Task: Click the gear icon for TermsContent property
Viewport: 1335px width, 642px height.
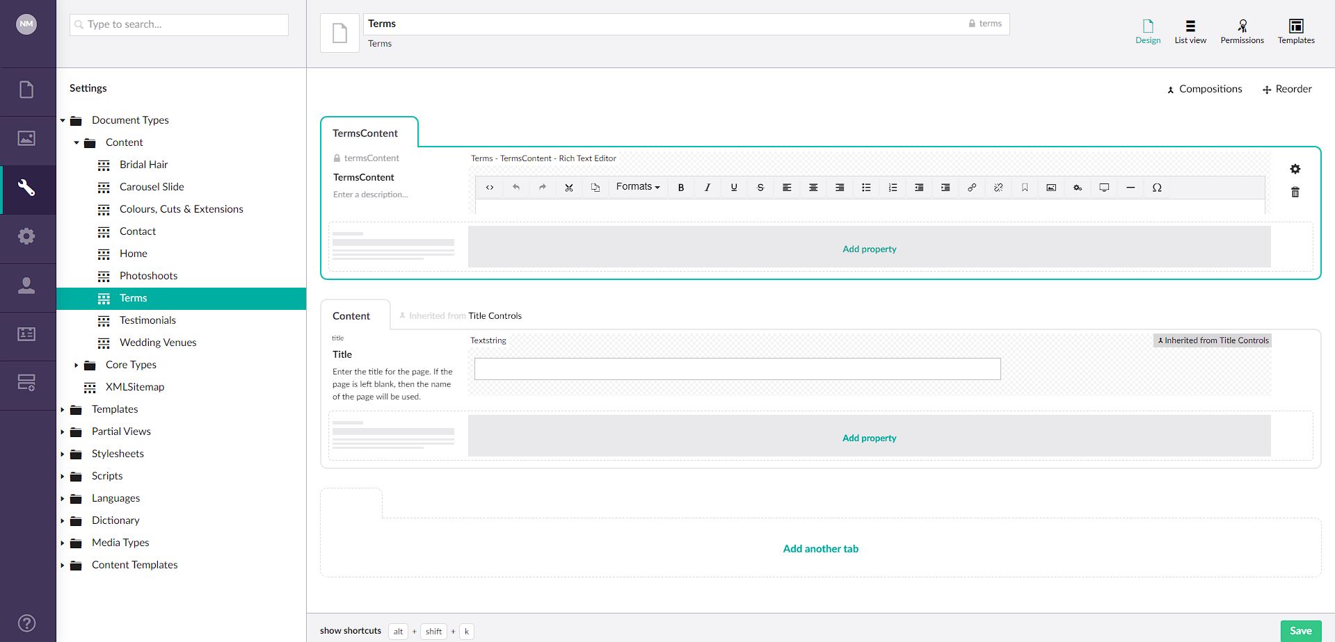Action: (1295, 170)
